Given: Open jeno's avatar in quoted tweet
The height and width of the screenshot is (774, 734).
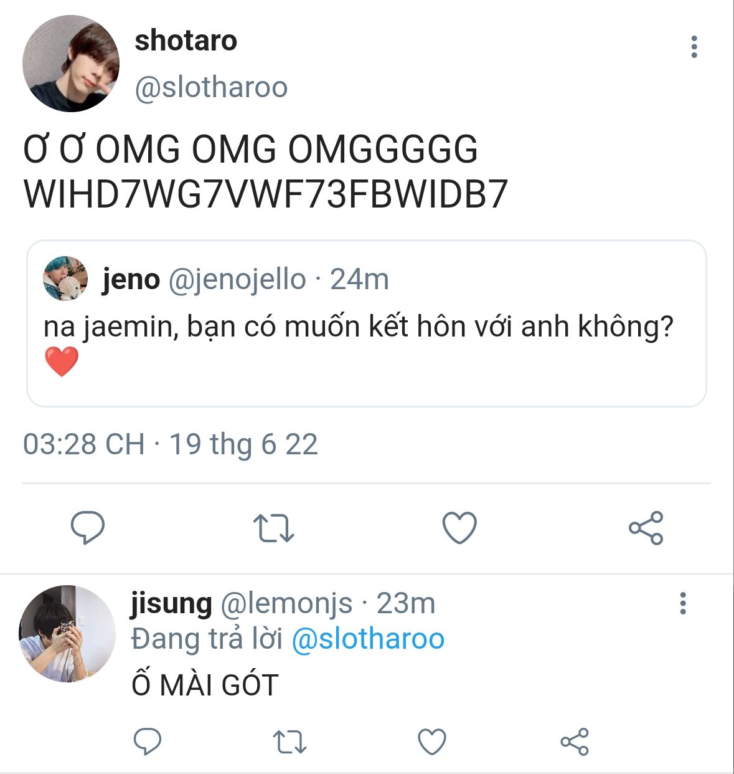Looking at the screenshot, I should click(x=65, y=279).
